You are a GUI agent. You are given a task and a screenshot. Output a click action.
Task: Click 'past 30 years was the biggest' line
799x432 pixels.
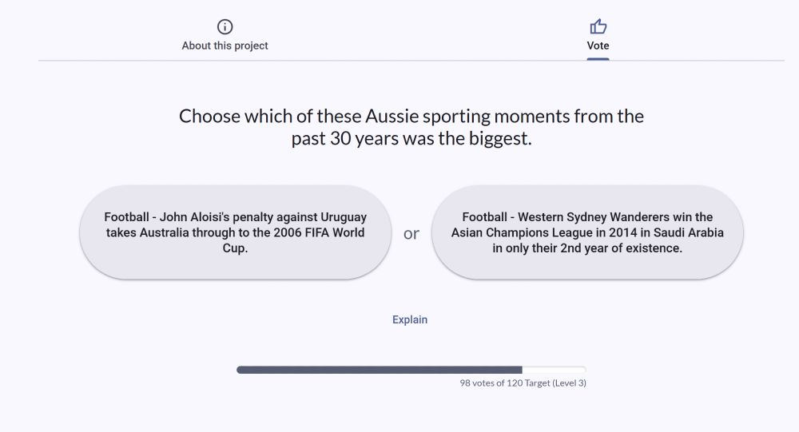(x=411, y=139)
